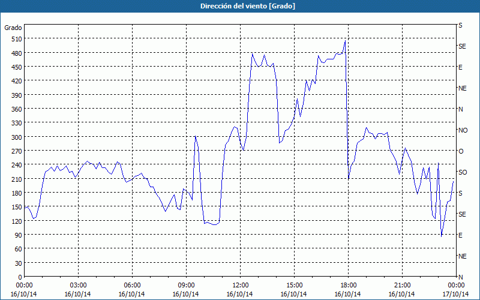The height and width of the screenshot is (300, 480).
Task: Select the 'O' compass direction label
Action: [x=461, y=151]
